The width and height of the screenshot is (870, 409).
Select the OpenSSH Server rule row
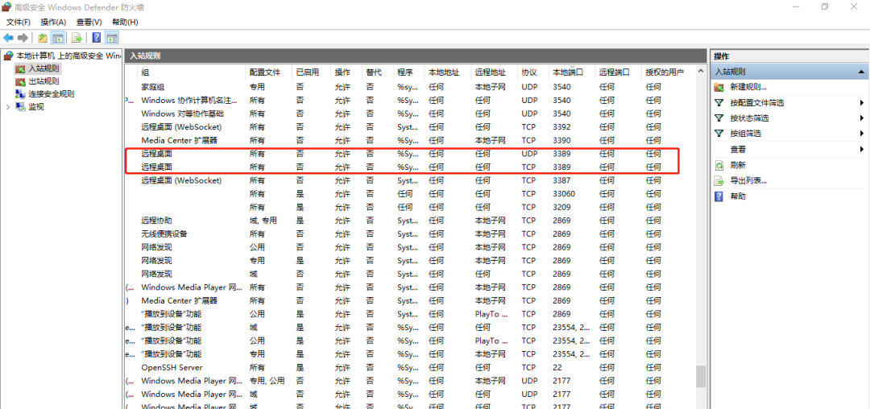[x=172, y=367]
